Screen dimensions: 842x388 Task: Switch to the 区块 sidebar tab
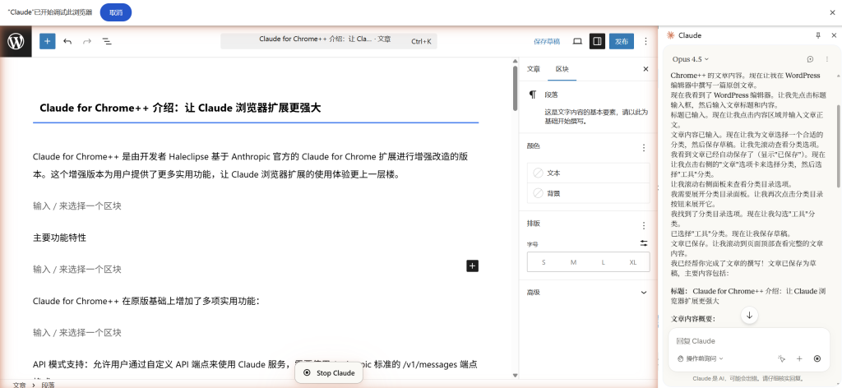(562, 69)
